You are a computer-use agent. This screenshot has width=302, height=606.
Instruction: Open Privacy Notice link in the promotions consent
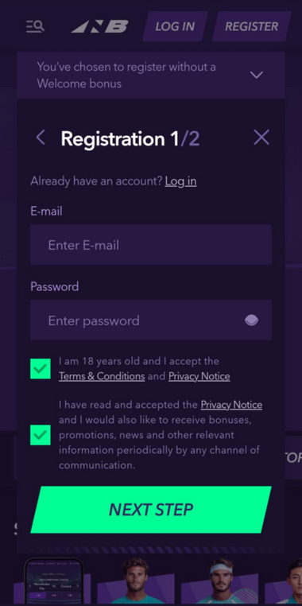coord(231,405)
